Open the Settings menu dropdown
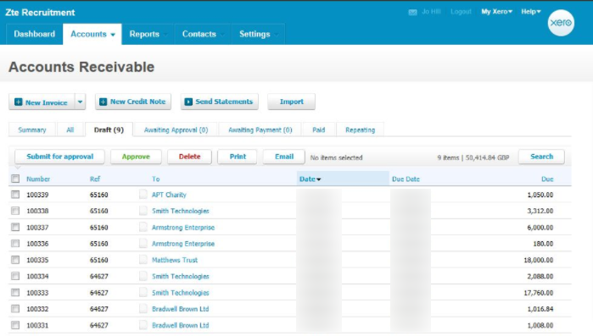Image resolution: width=593 pixels, height=336 pixels. tap(258, 34)
